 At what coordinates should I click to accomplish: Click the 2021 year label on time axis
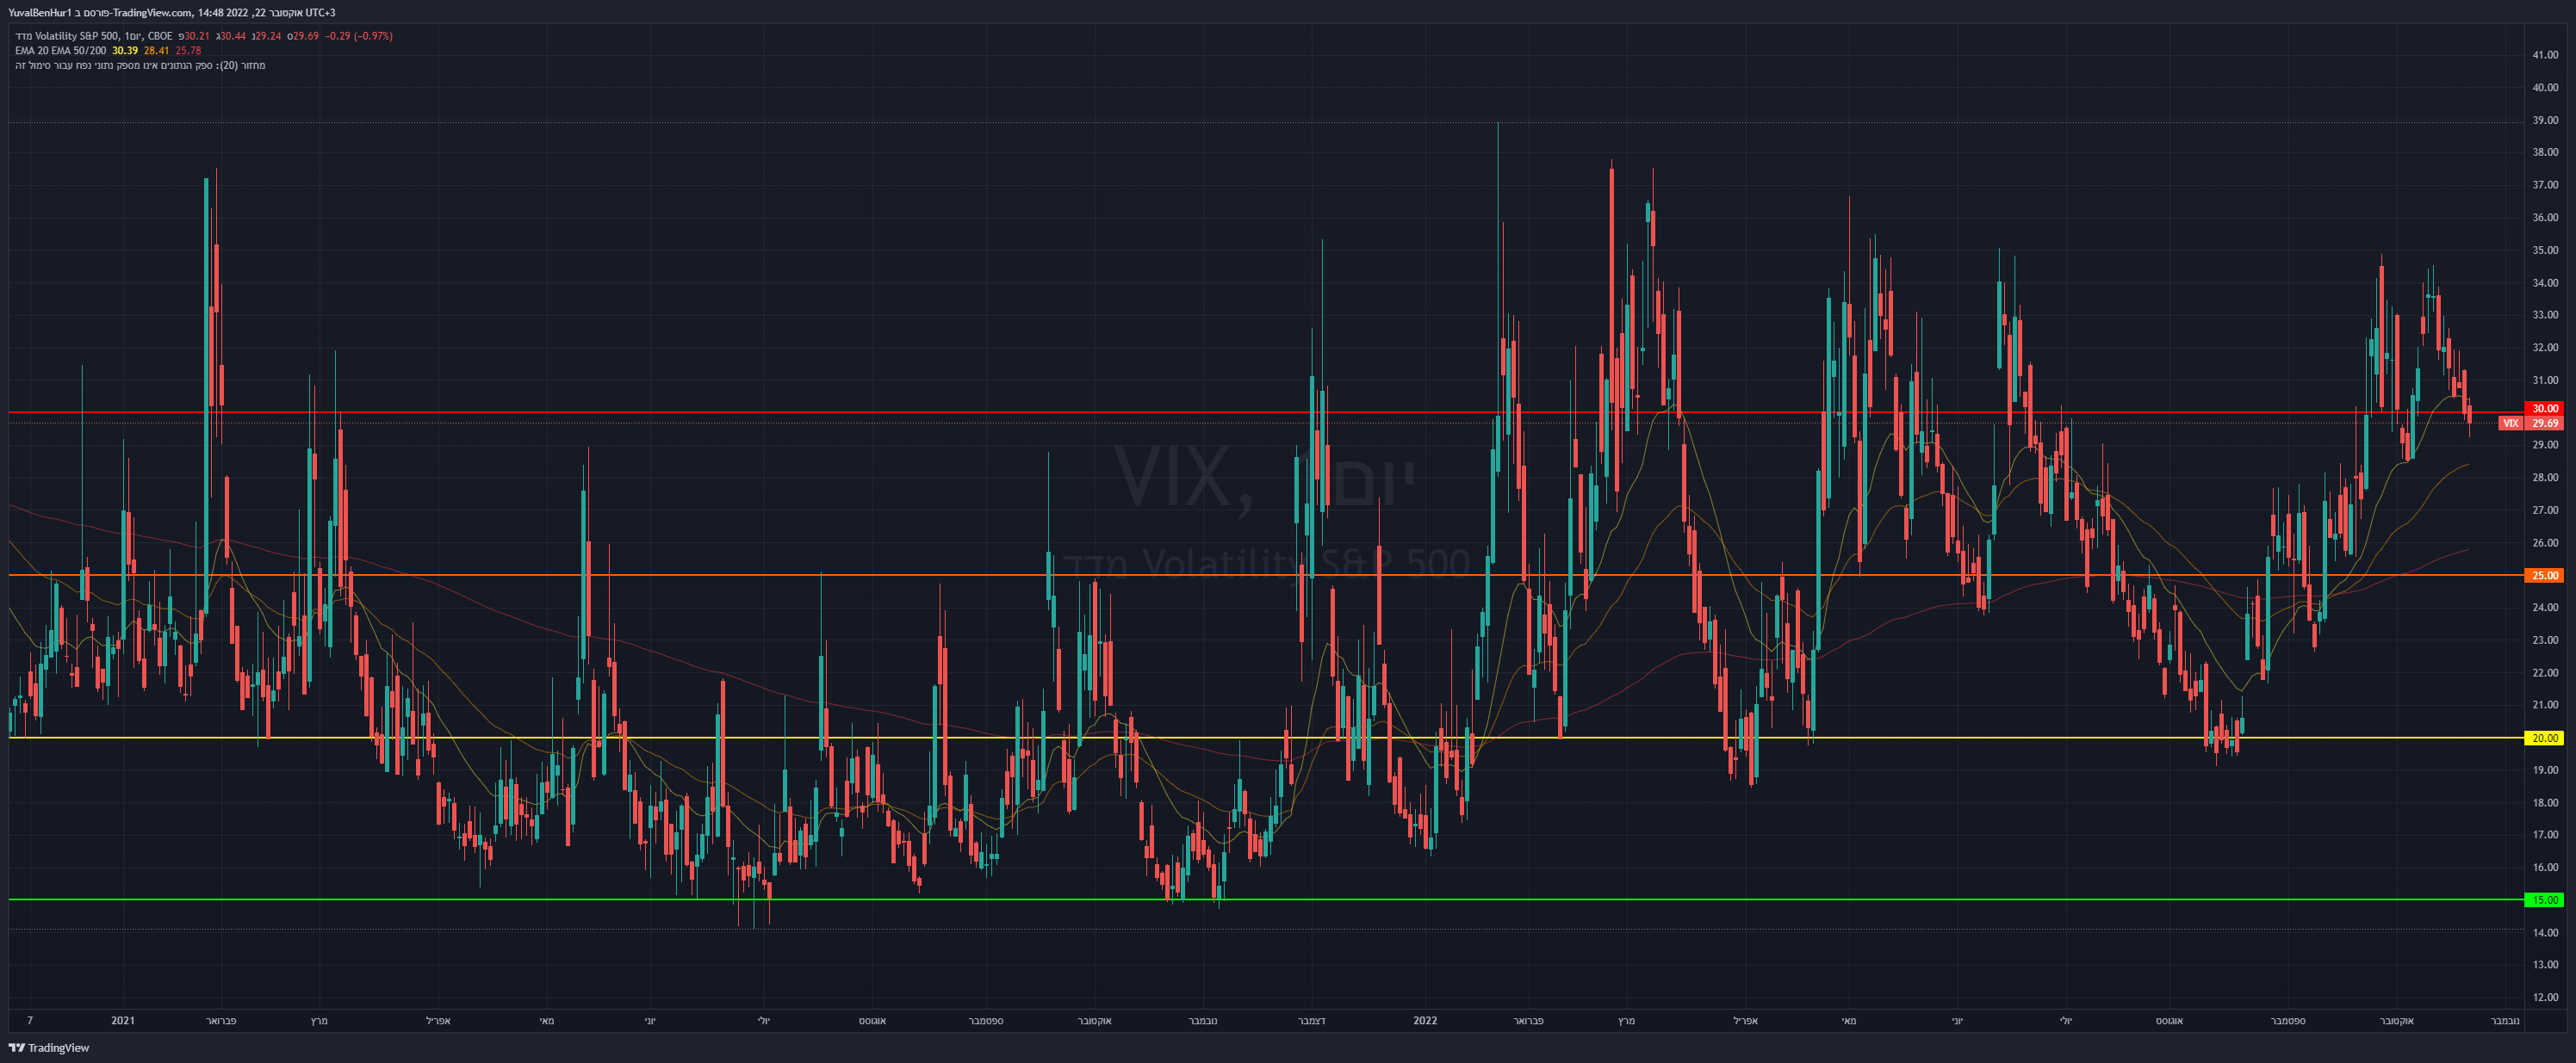click(123, 1021)
